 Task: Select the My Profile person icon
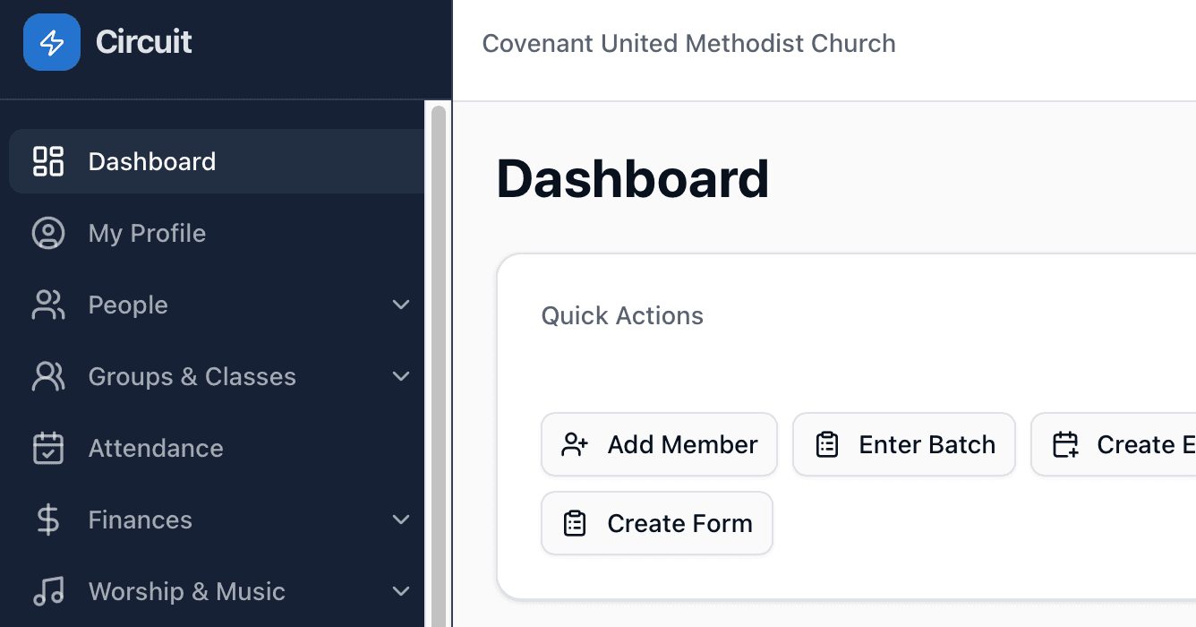point(47,233)
